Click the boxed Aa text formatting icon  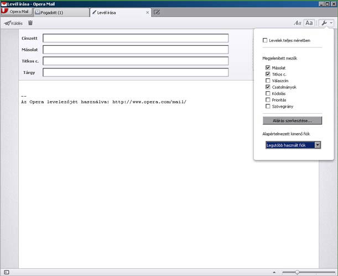[x=309, y=23]
